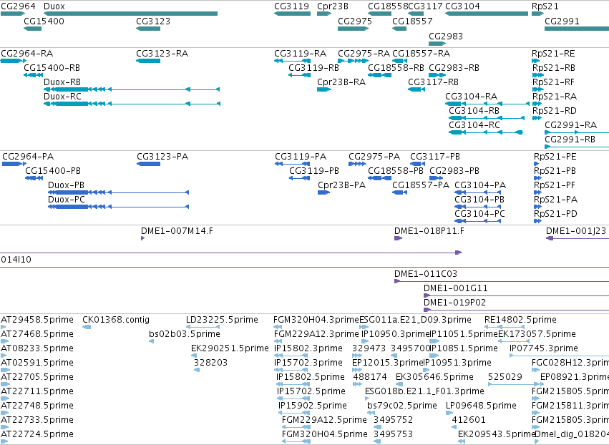Select clone DME1-007M14.F
Image resolution: width=609 pixels, height=445 pixels.
(x=177, y=231)
